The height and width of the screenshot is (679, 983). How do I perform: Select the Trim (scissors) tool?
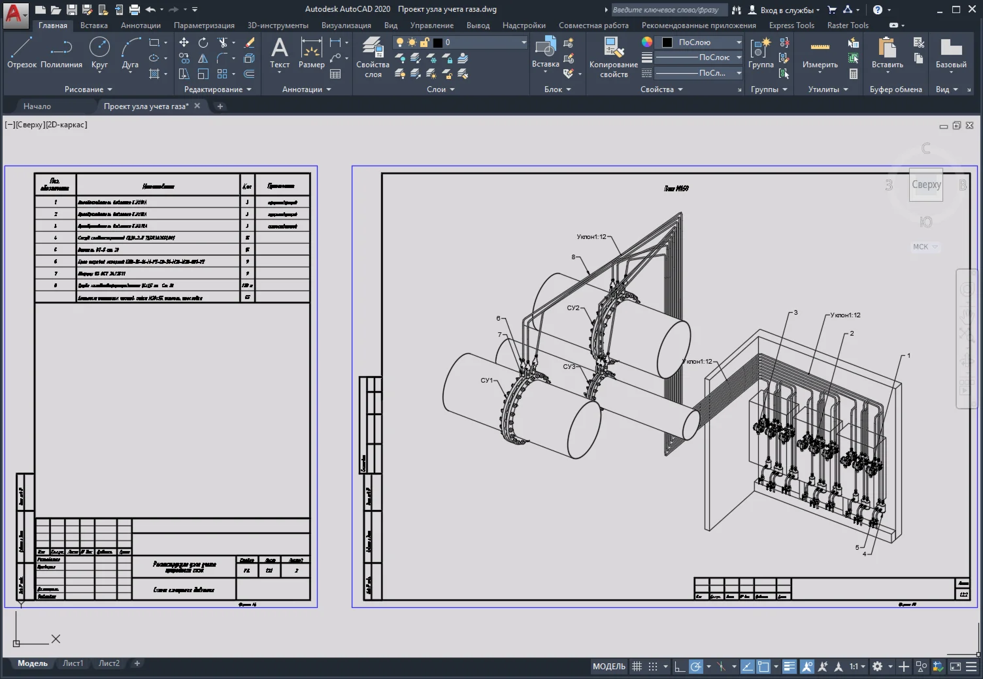tap(223, 42)
